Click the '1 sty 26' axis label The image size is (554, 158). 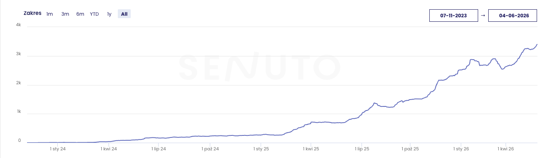(460, 149)
